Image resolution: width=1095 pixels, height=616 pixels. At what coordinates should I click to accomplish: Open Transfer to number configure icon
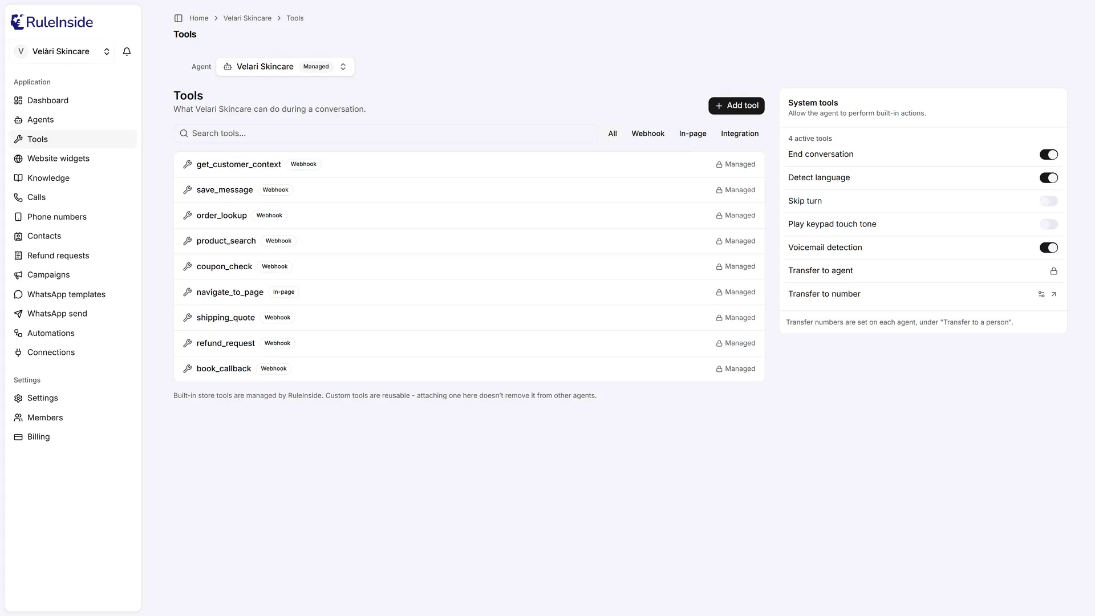pos(1041,294)
